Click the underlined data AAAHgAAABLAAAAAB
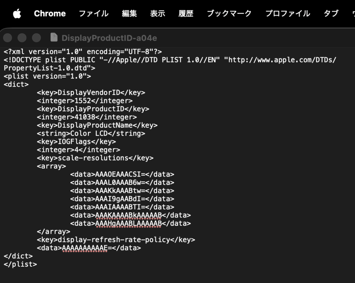The image size is (355, 283). tap(128, 223)
